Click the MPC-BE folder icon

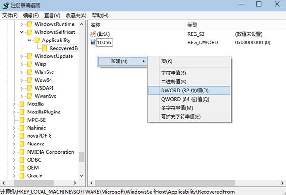pyautogui.click(x=22, y=120)
